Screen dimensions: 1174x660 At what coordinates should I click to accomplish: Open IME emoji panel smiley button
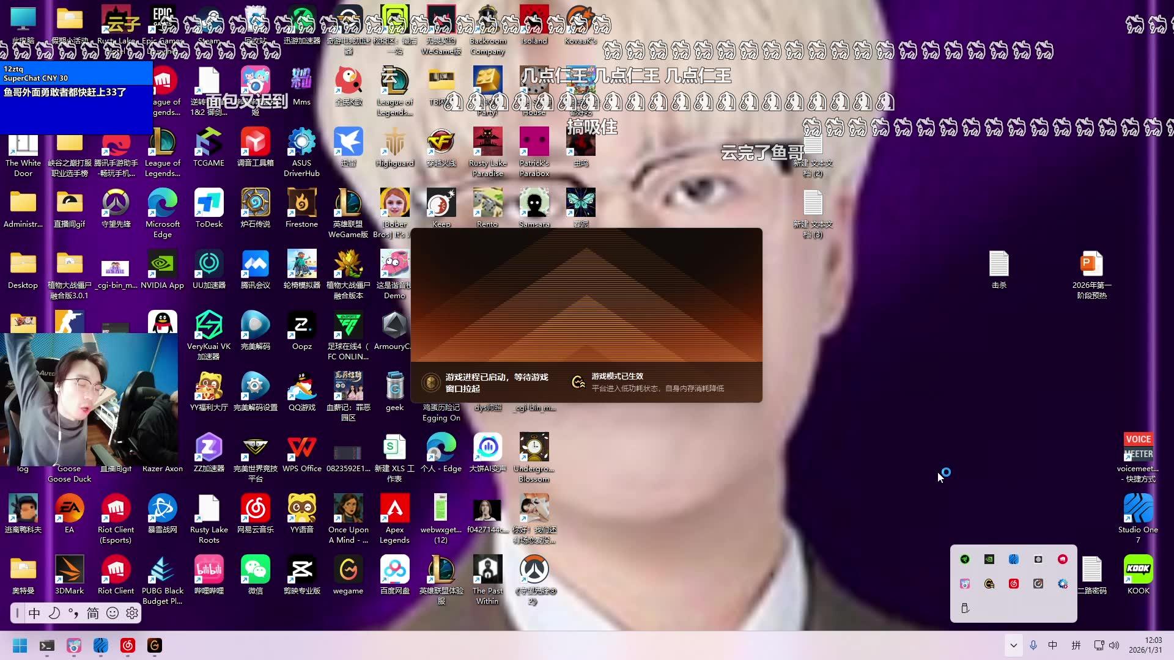click(113, 613)
